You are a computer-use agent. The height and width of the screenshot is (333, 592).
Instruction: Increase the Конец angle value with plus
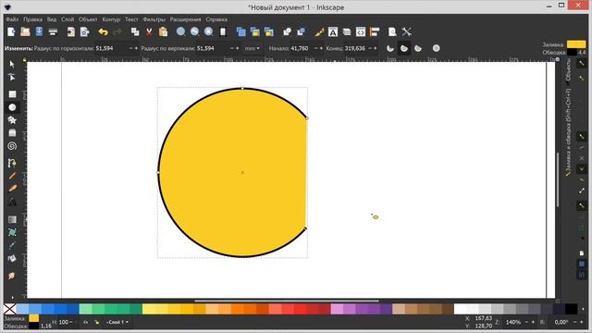pyautogui.click(x=376, y=48)
